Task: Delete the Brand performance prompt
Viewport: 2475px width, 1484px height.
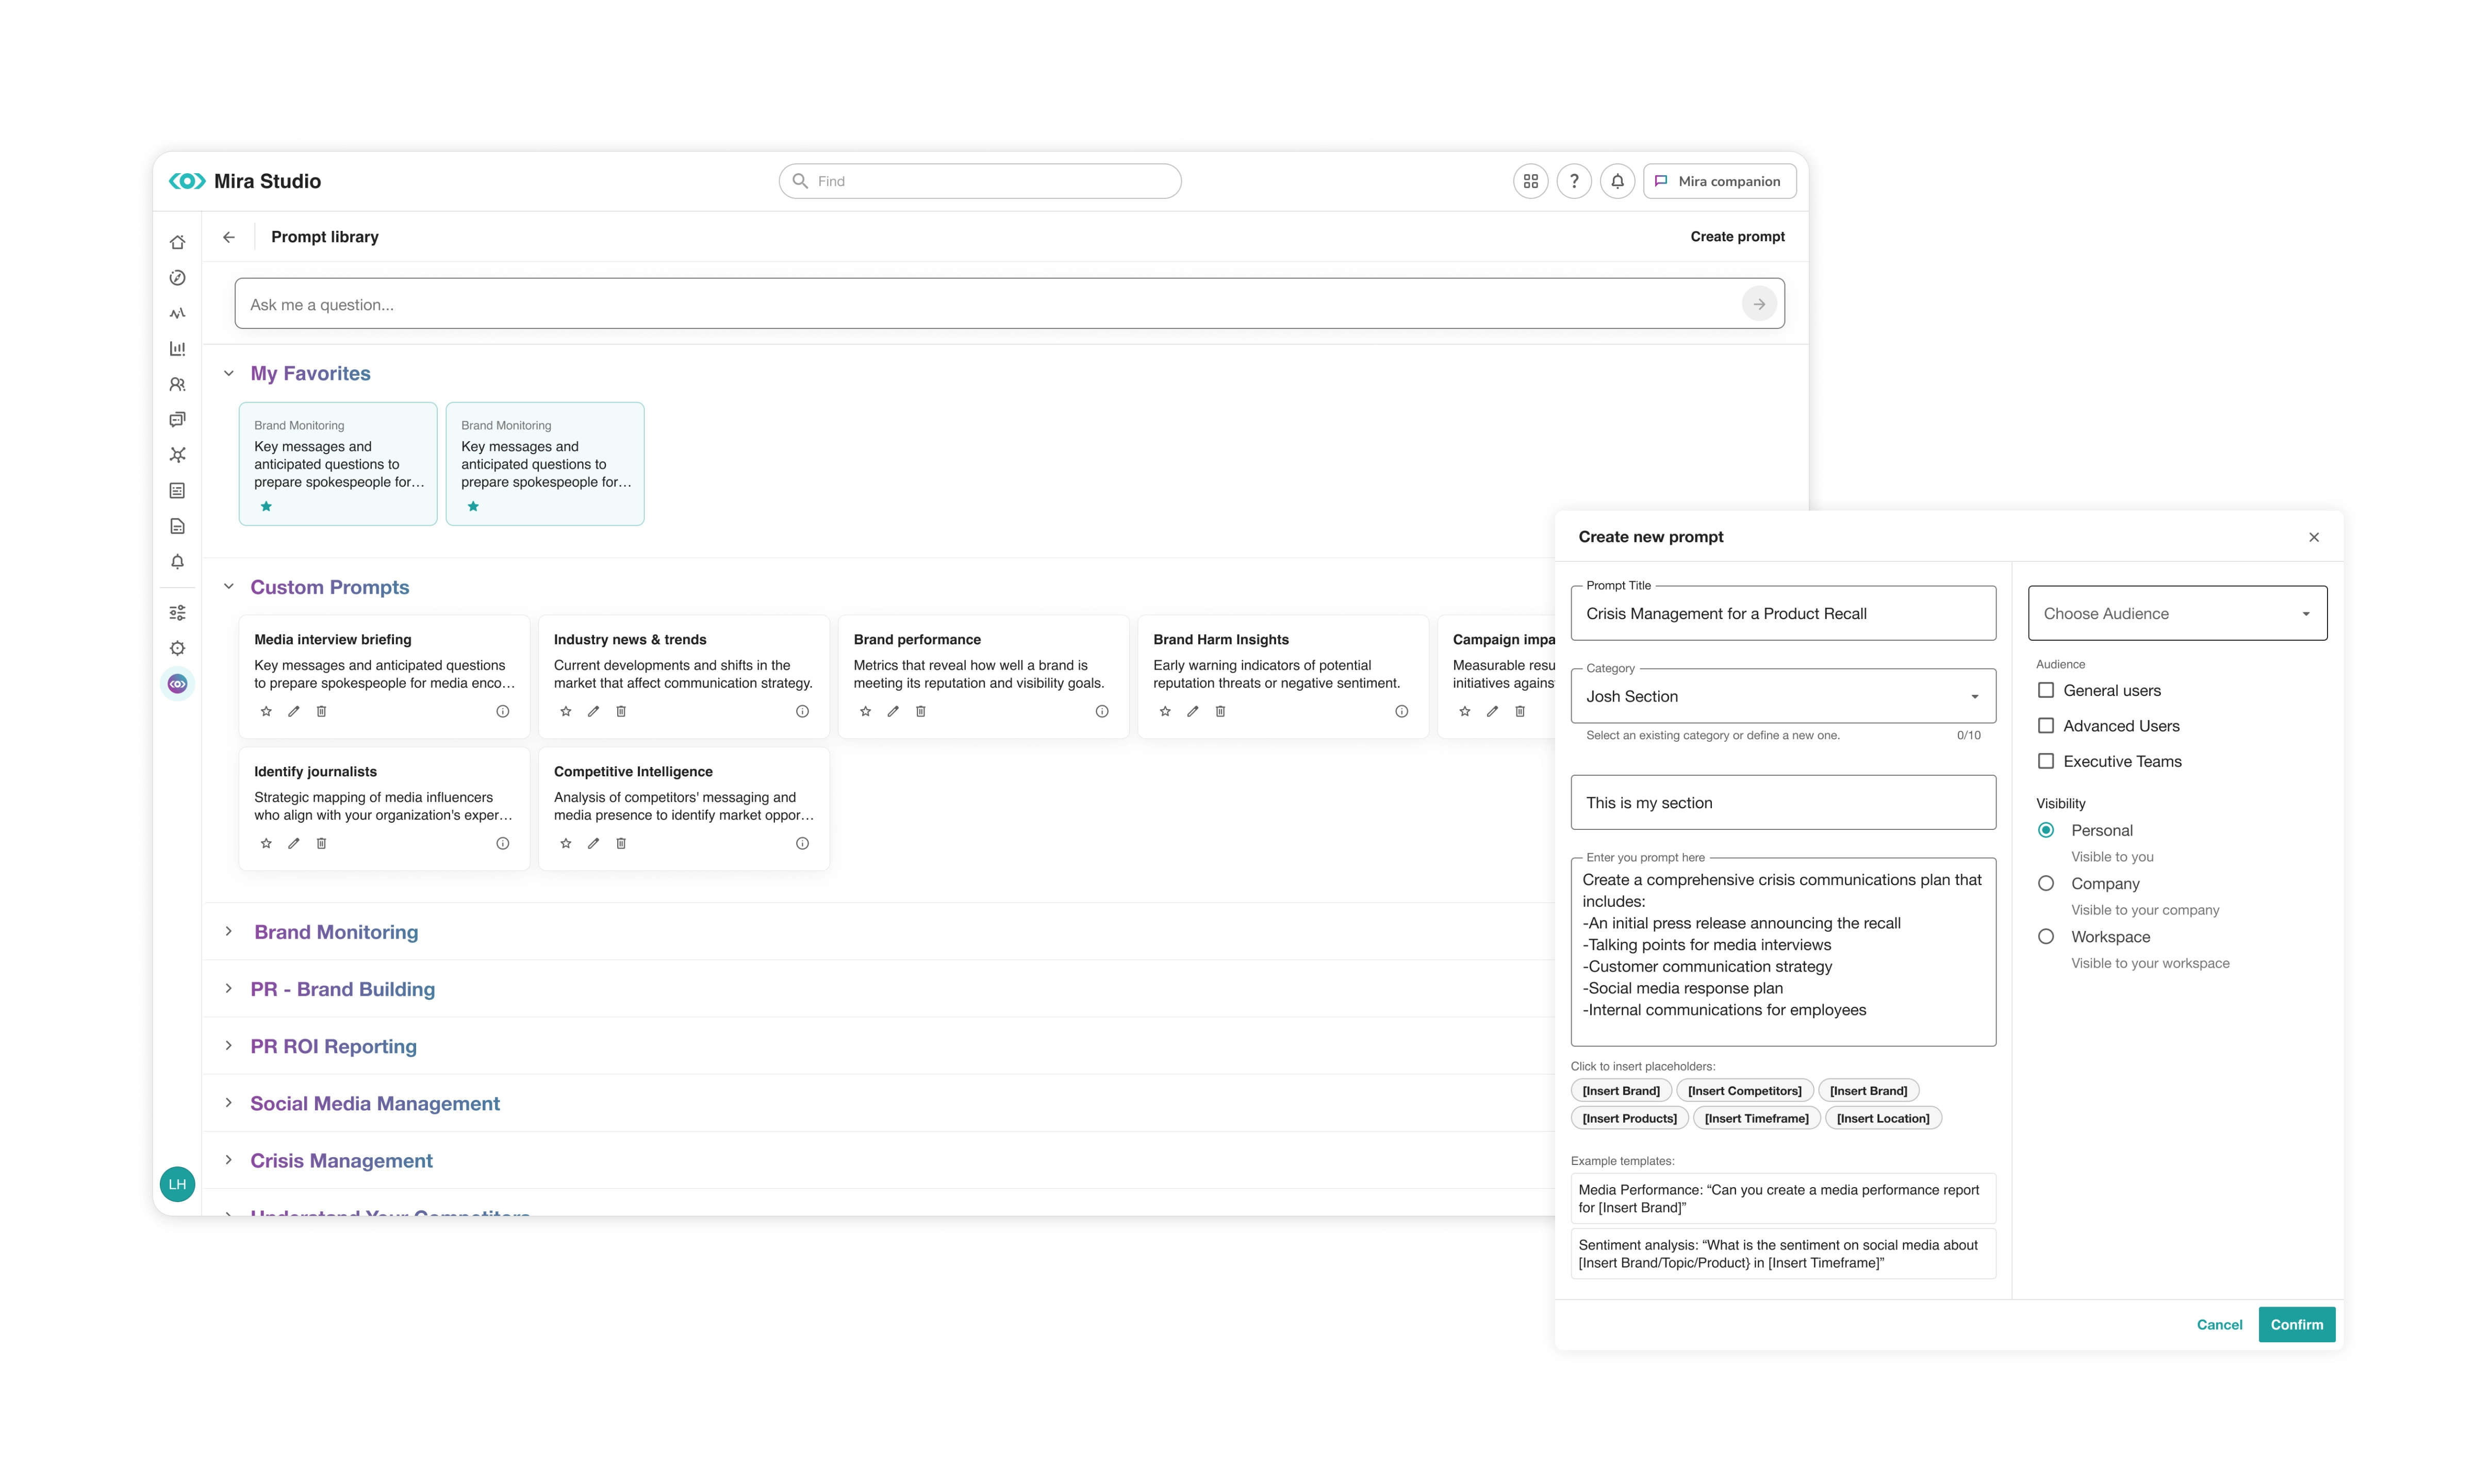Action: click(x=920, y=711)
